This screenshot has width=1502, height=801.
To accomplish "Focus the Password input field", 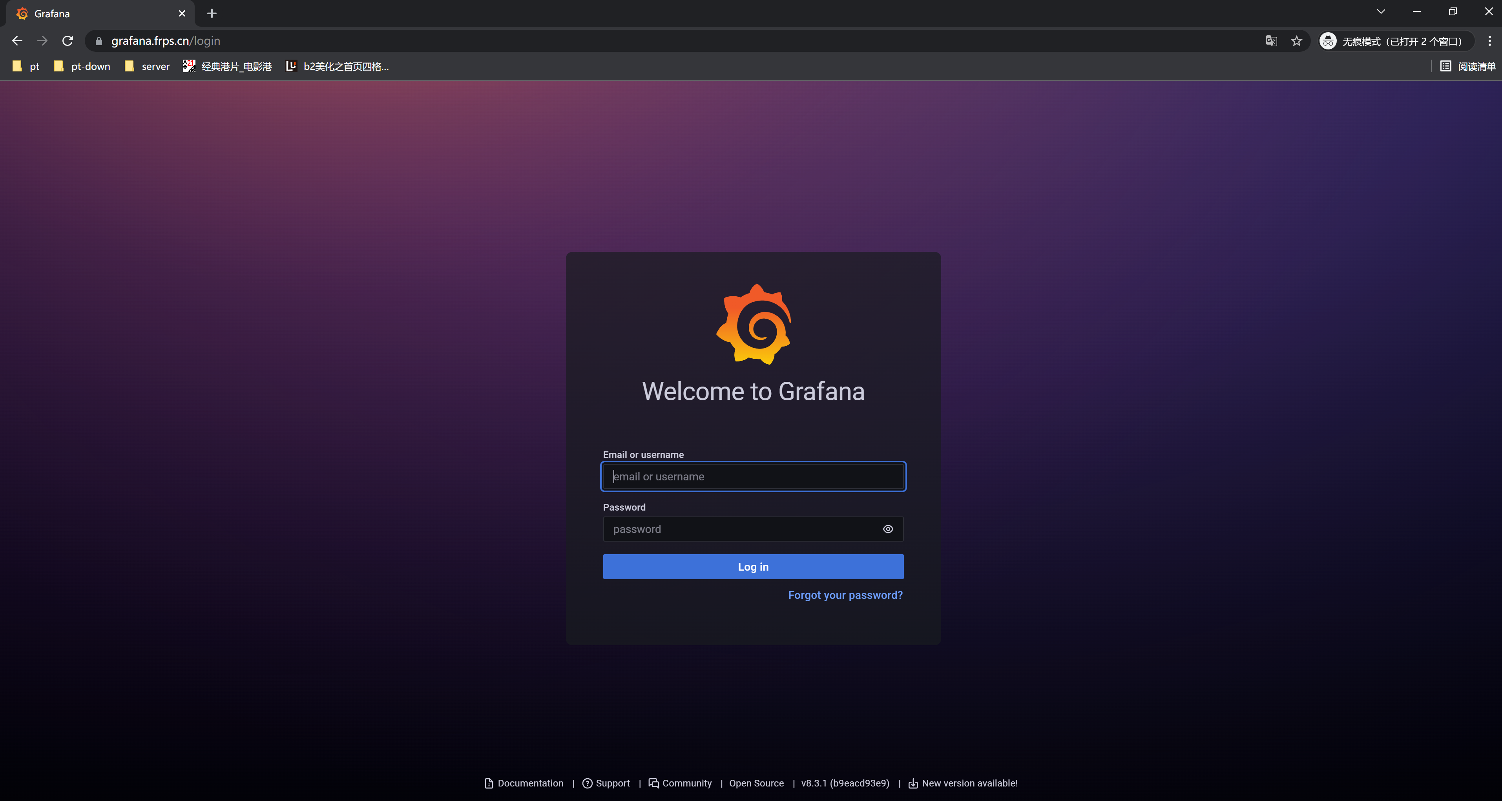I will point(753,529).
